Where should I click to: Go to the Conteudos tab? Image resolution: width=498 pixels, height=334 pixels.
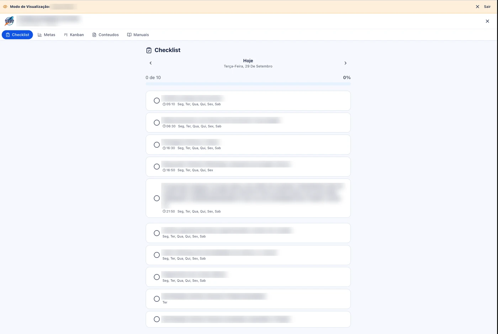[x=105, y=35]
